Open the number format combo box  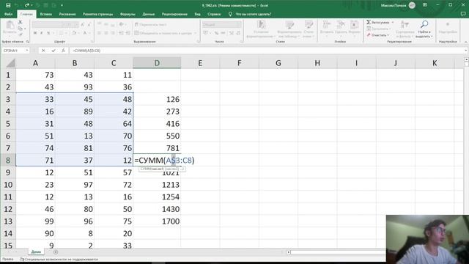(221, 24)
